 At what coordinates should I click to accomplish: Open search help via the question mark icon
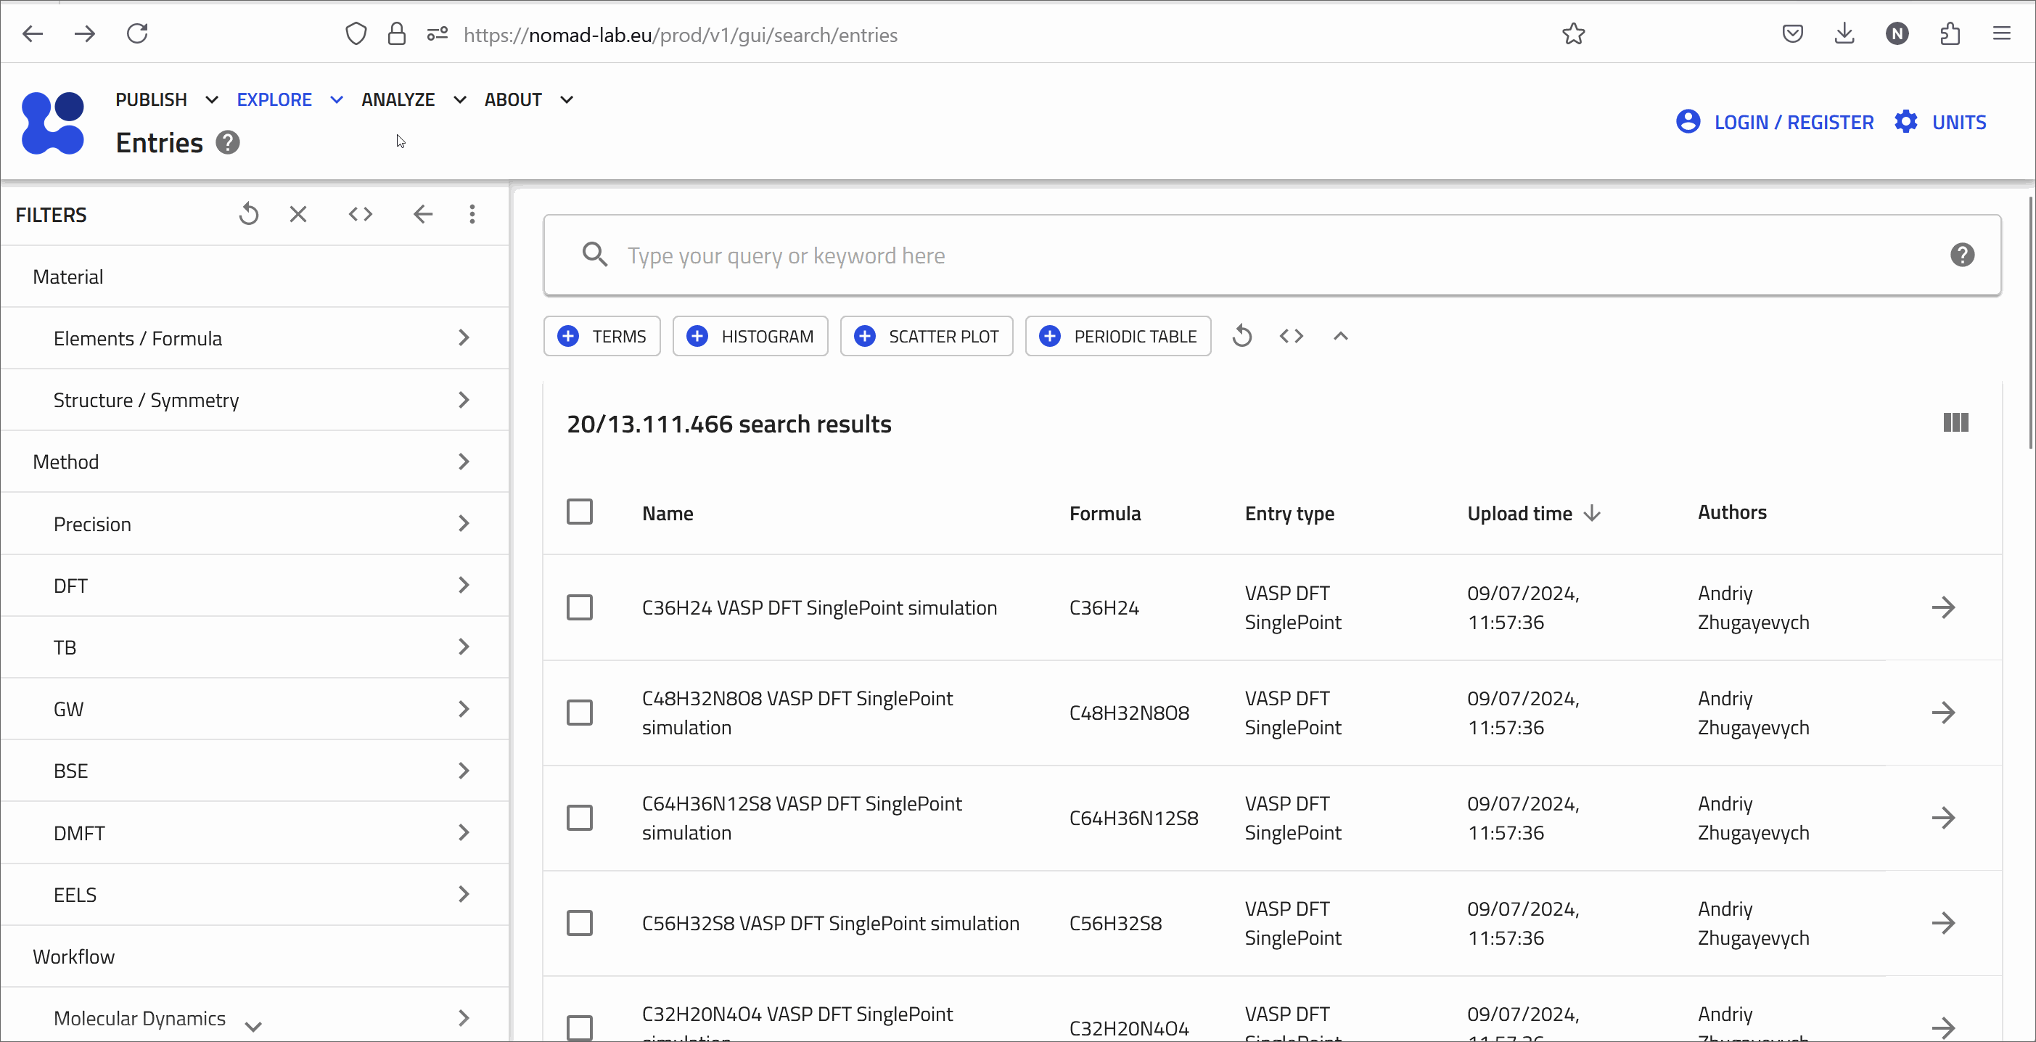tap(1963, 255)
